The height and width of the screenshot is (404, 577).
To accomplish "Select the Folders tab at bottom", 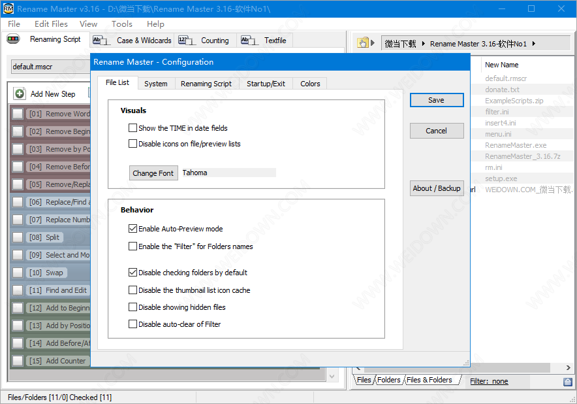I will [388, 380].
